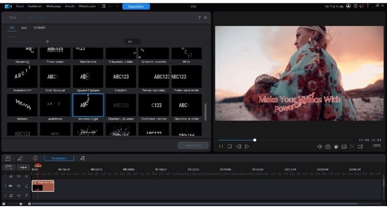Select the Slick Diplopia animation thumbnail
Image resolution: width=387 pixels, height=208 pixels.
[55, 77]
